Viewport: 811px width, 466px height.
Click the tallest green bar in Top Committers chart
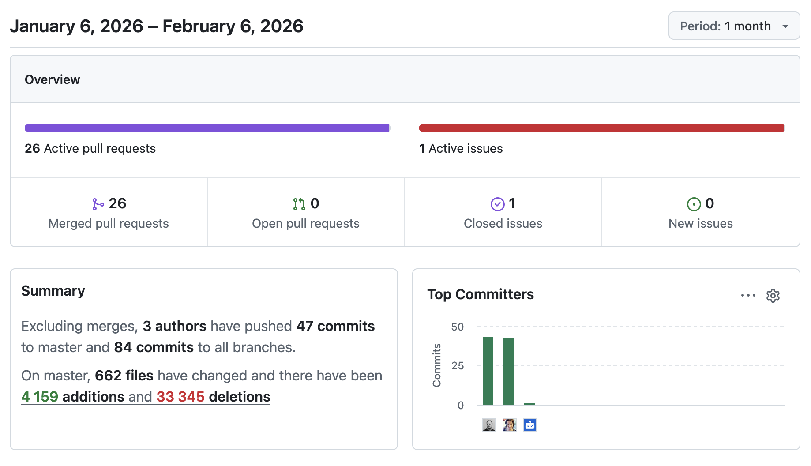(x=488, y=371)
